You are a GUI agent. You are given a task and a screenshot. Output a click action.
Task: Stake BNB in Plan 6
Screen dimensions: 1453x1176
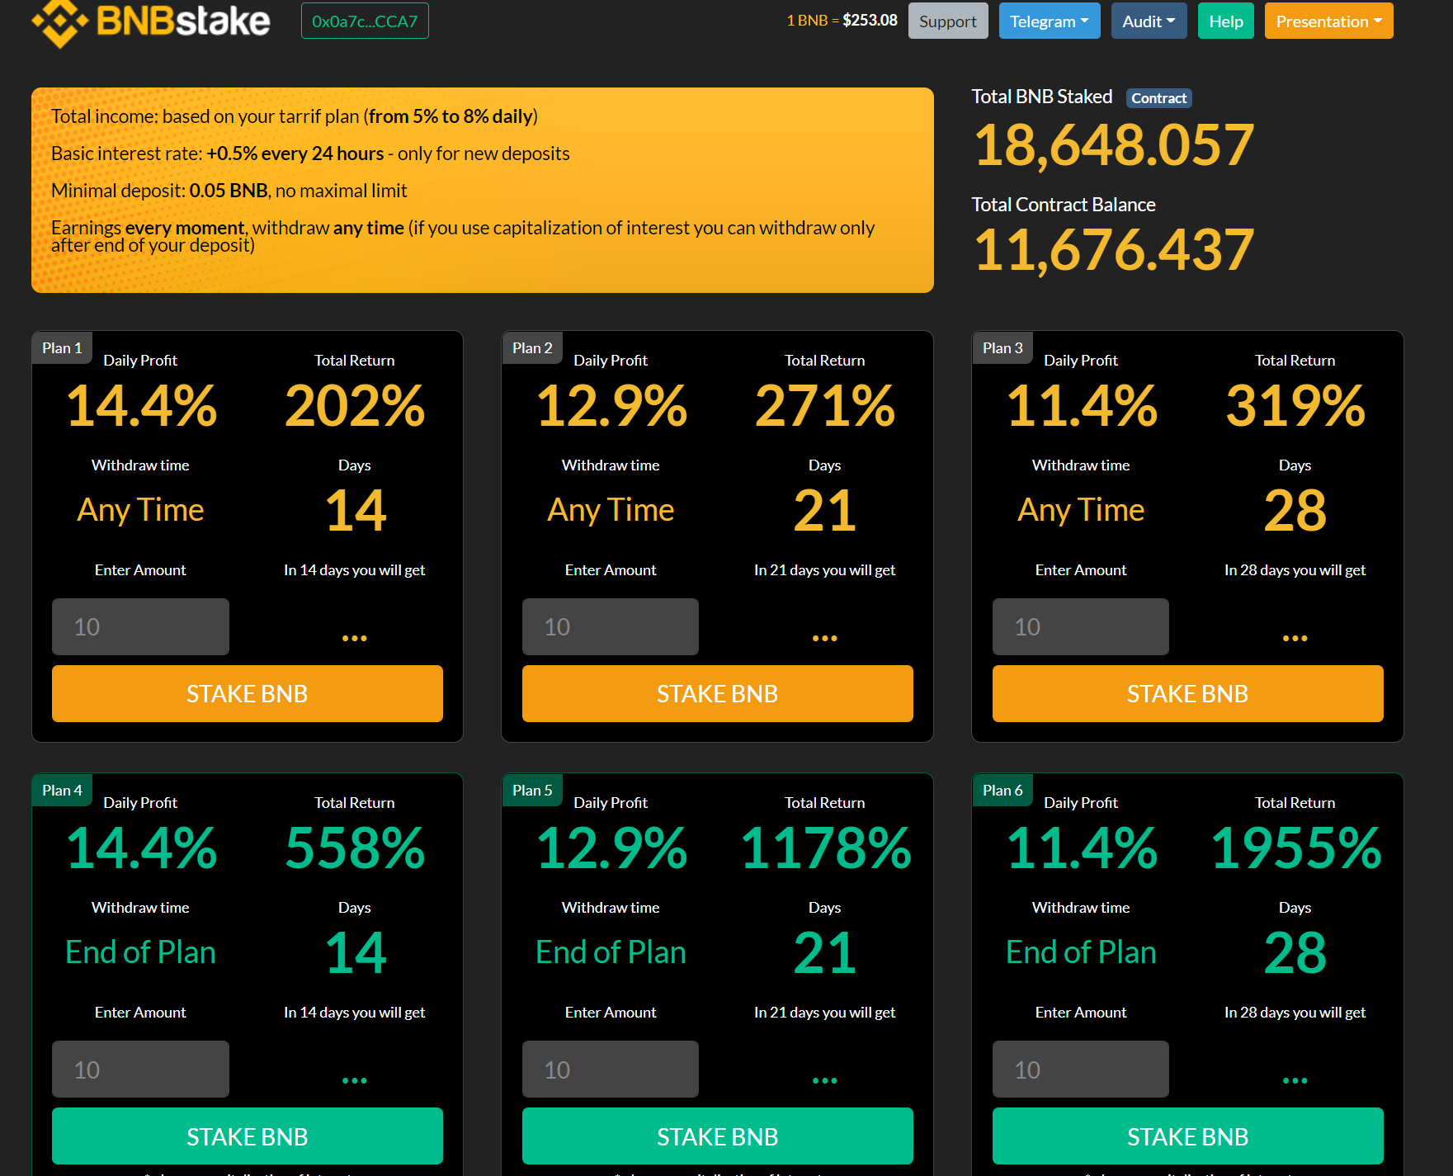[1188, 1136]
